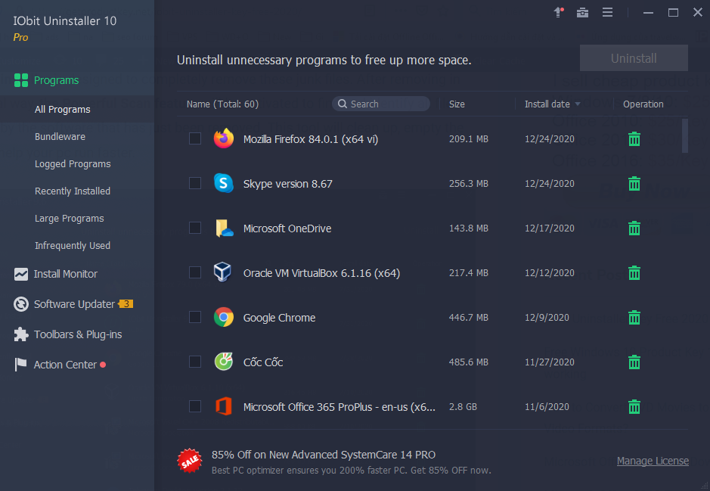Tick the checkbox for Oracle VM VirtualBox
Image resolution: width=710 pixels, height=491 pixels.
194,272
